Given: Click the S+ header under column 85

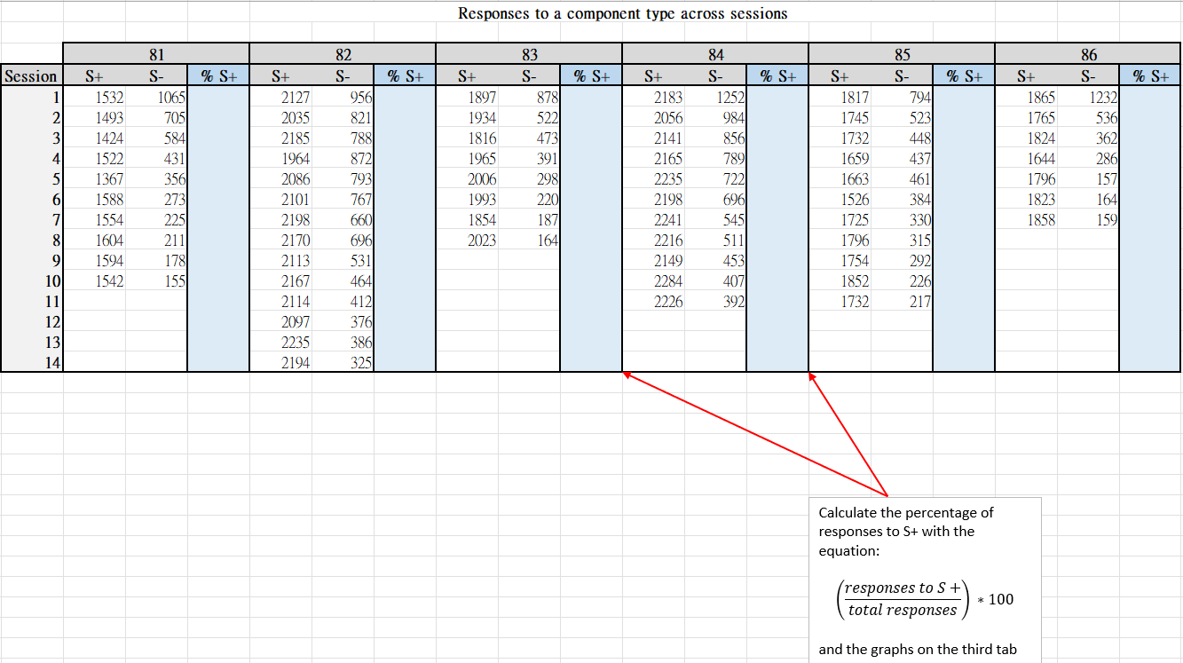Looking at the screenshot, I should point(840,76).
